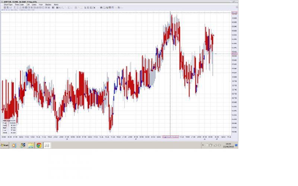
Task: Select the charting app's taskbar button
Action: pos(47,145)
